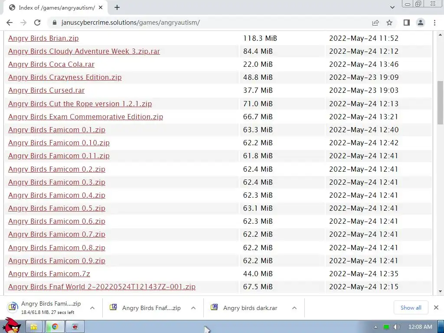The image size is (444, 333).
Task: Download Angry Birds Famicom 0.2.zip
Action: tap(57, 169)
